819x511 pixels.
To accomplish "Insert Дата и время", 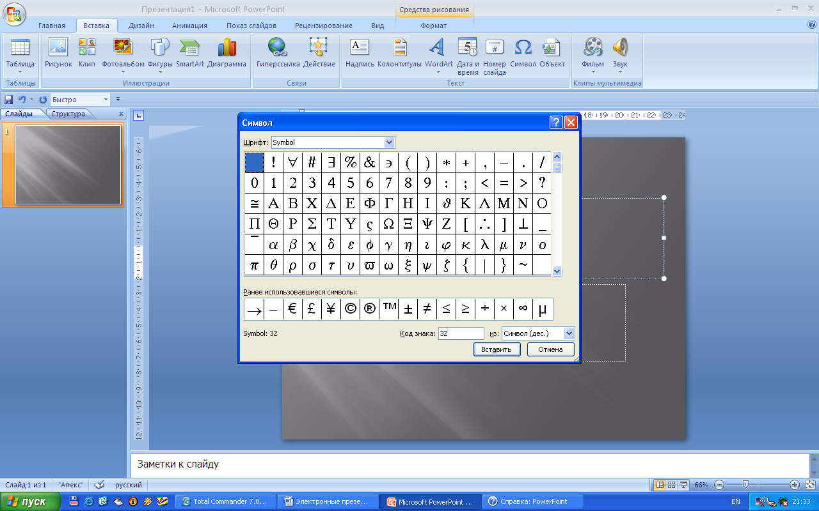I will [468, 56].
